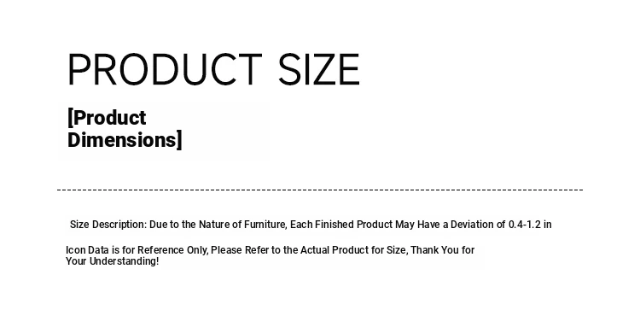
Task: Click the bold [Product text
Action: 107,118
